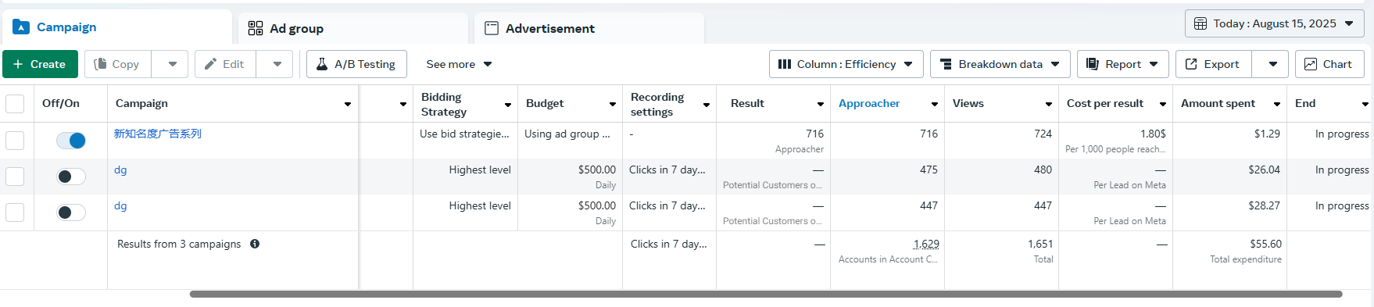The image size is (1374, 307).
Task: Click the Chart line-graph icon
Action: coord(1311,64)
